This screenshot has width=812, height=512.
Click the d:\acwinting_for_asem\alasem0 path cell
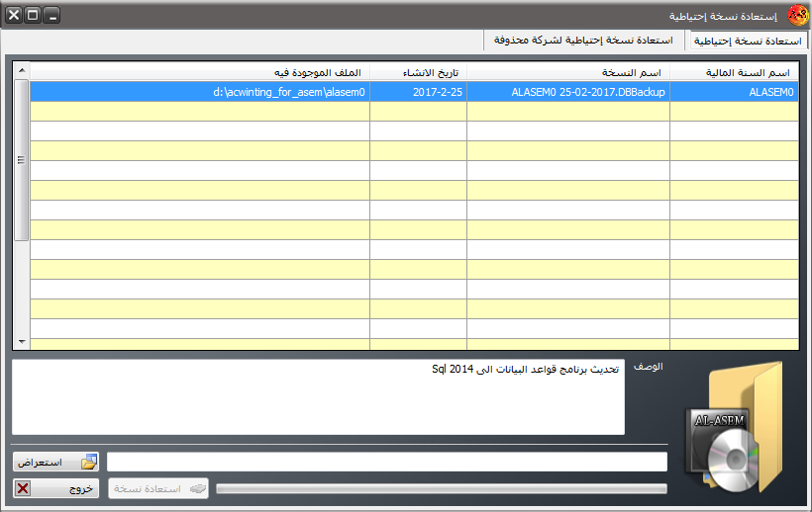(x=200, y=92)
